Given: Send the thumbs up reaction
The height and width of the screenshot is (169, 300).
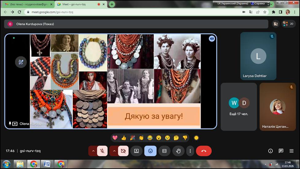Looking at the screenshot, I should tap(124, 138).
